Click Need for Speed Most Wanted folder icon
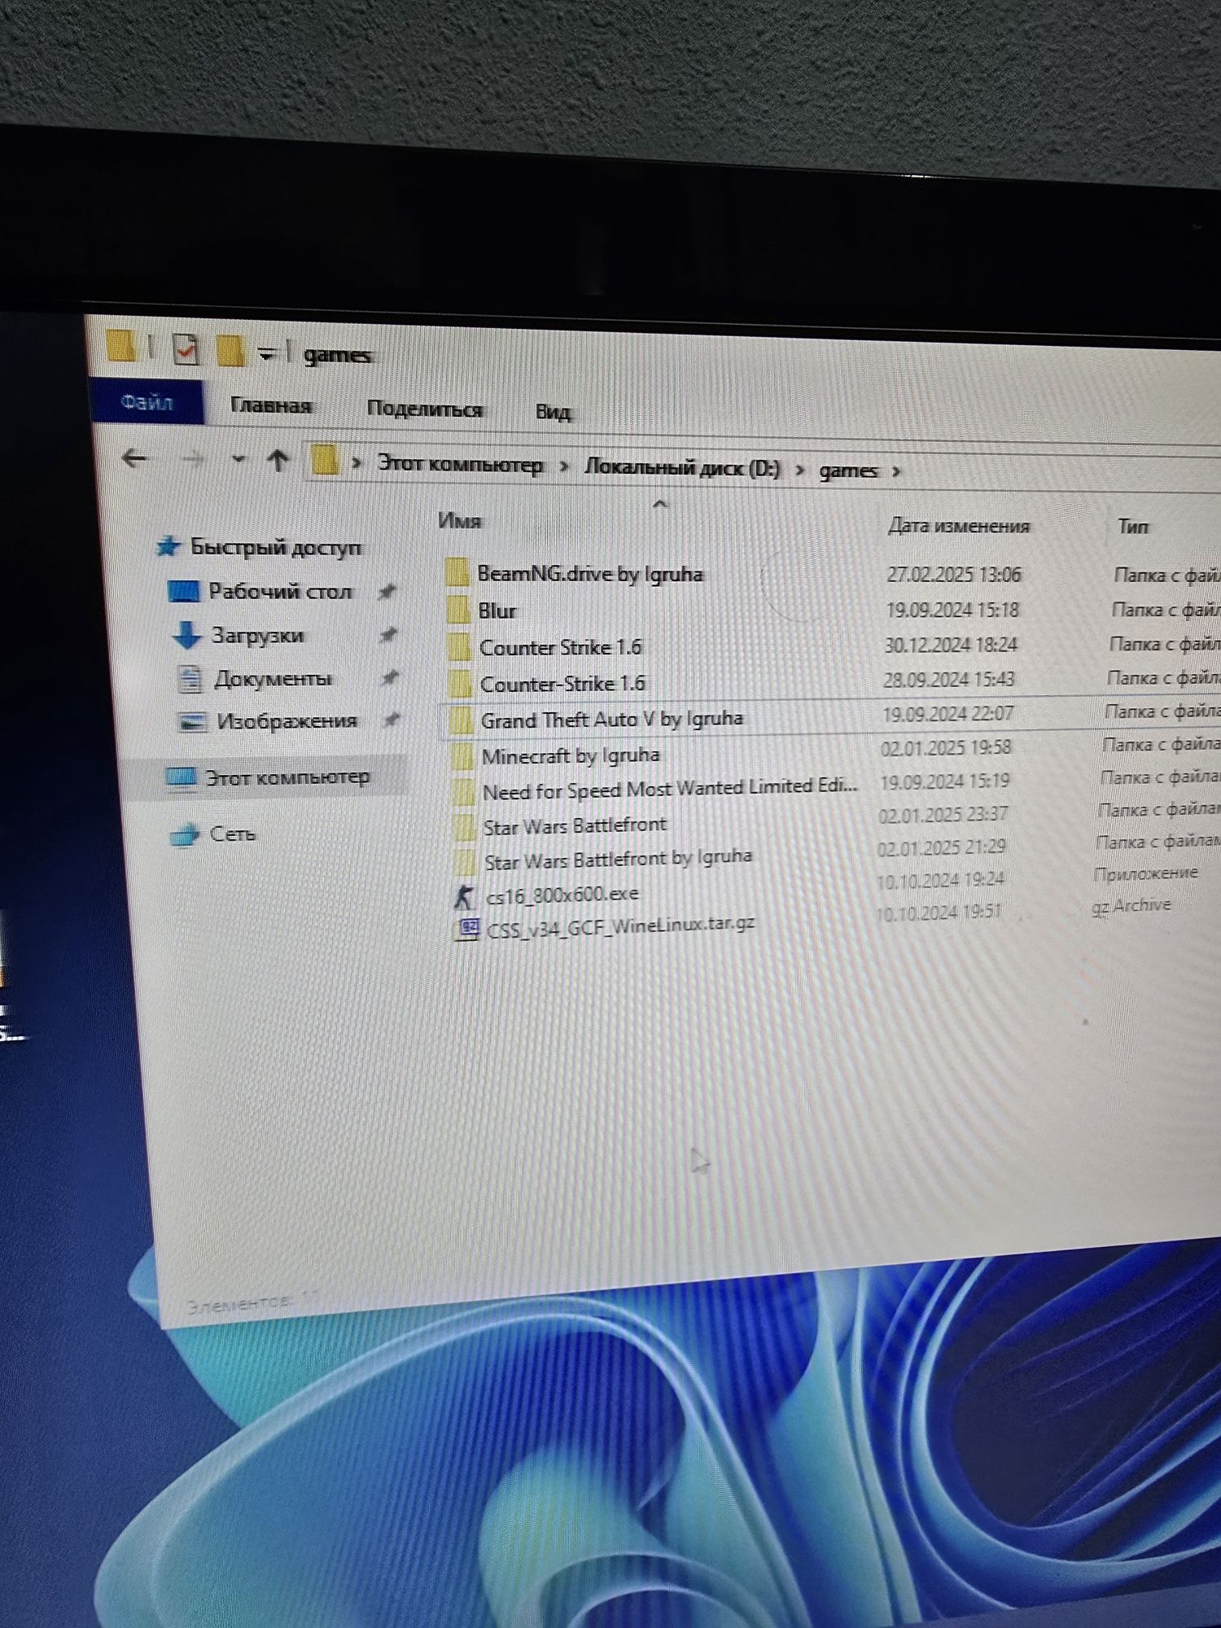The image size is (1221, 1628). 463,791
